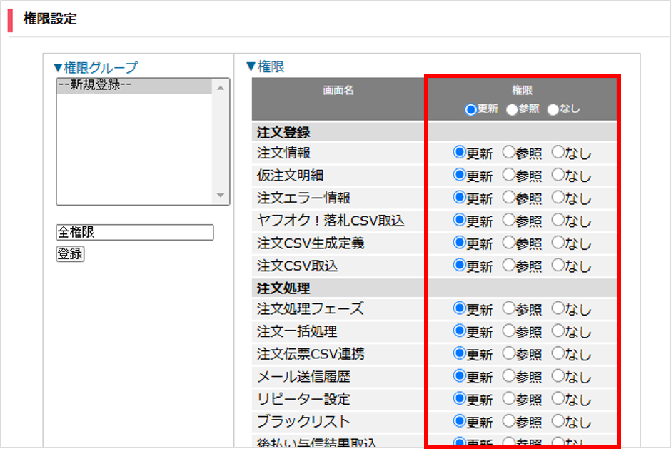Screen dimensions: 671x449
Task: Select --新規登録-- in the group list
Action: coord(134,85)
